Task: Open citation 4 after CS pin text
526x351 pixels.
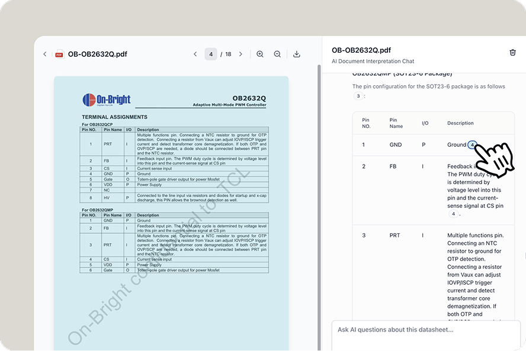Action: [x=454, y=214]
